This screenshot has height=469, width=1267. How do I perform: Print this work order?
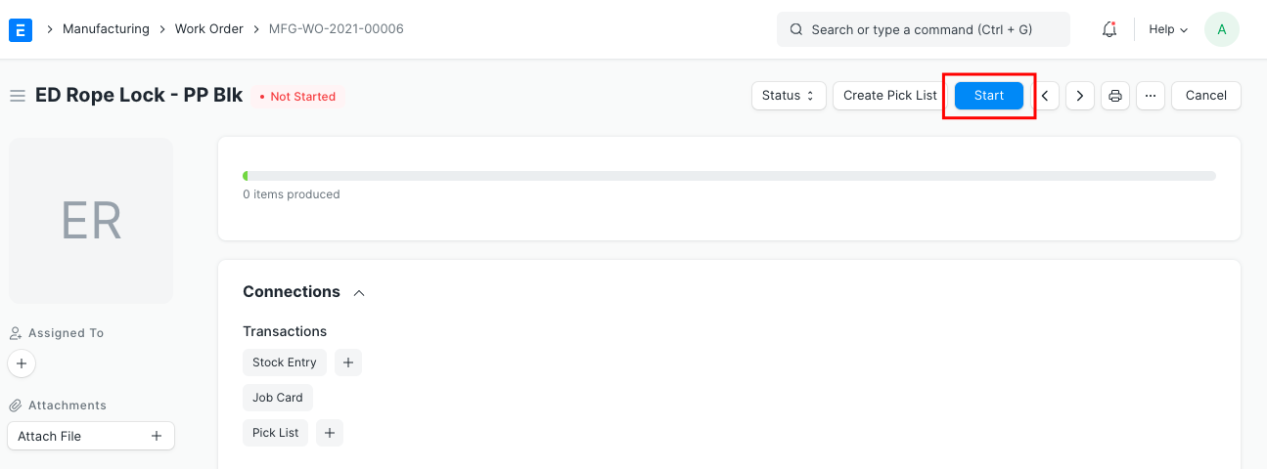pyautogui.click(x=1115, y=96)
